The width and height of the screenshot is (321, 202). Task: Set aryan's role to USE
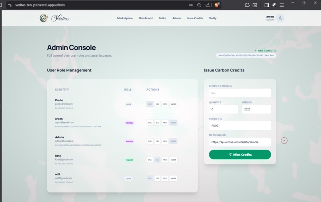150,123
